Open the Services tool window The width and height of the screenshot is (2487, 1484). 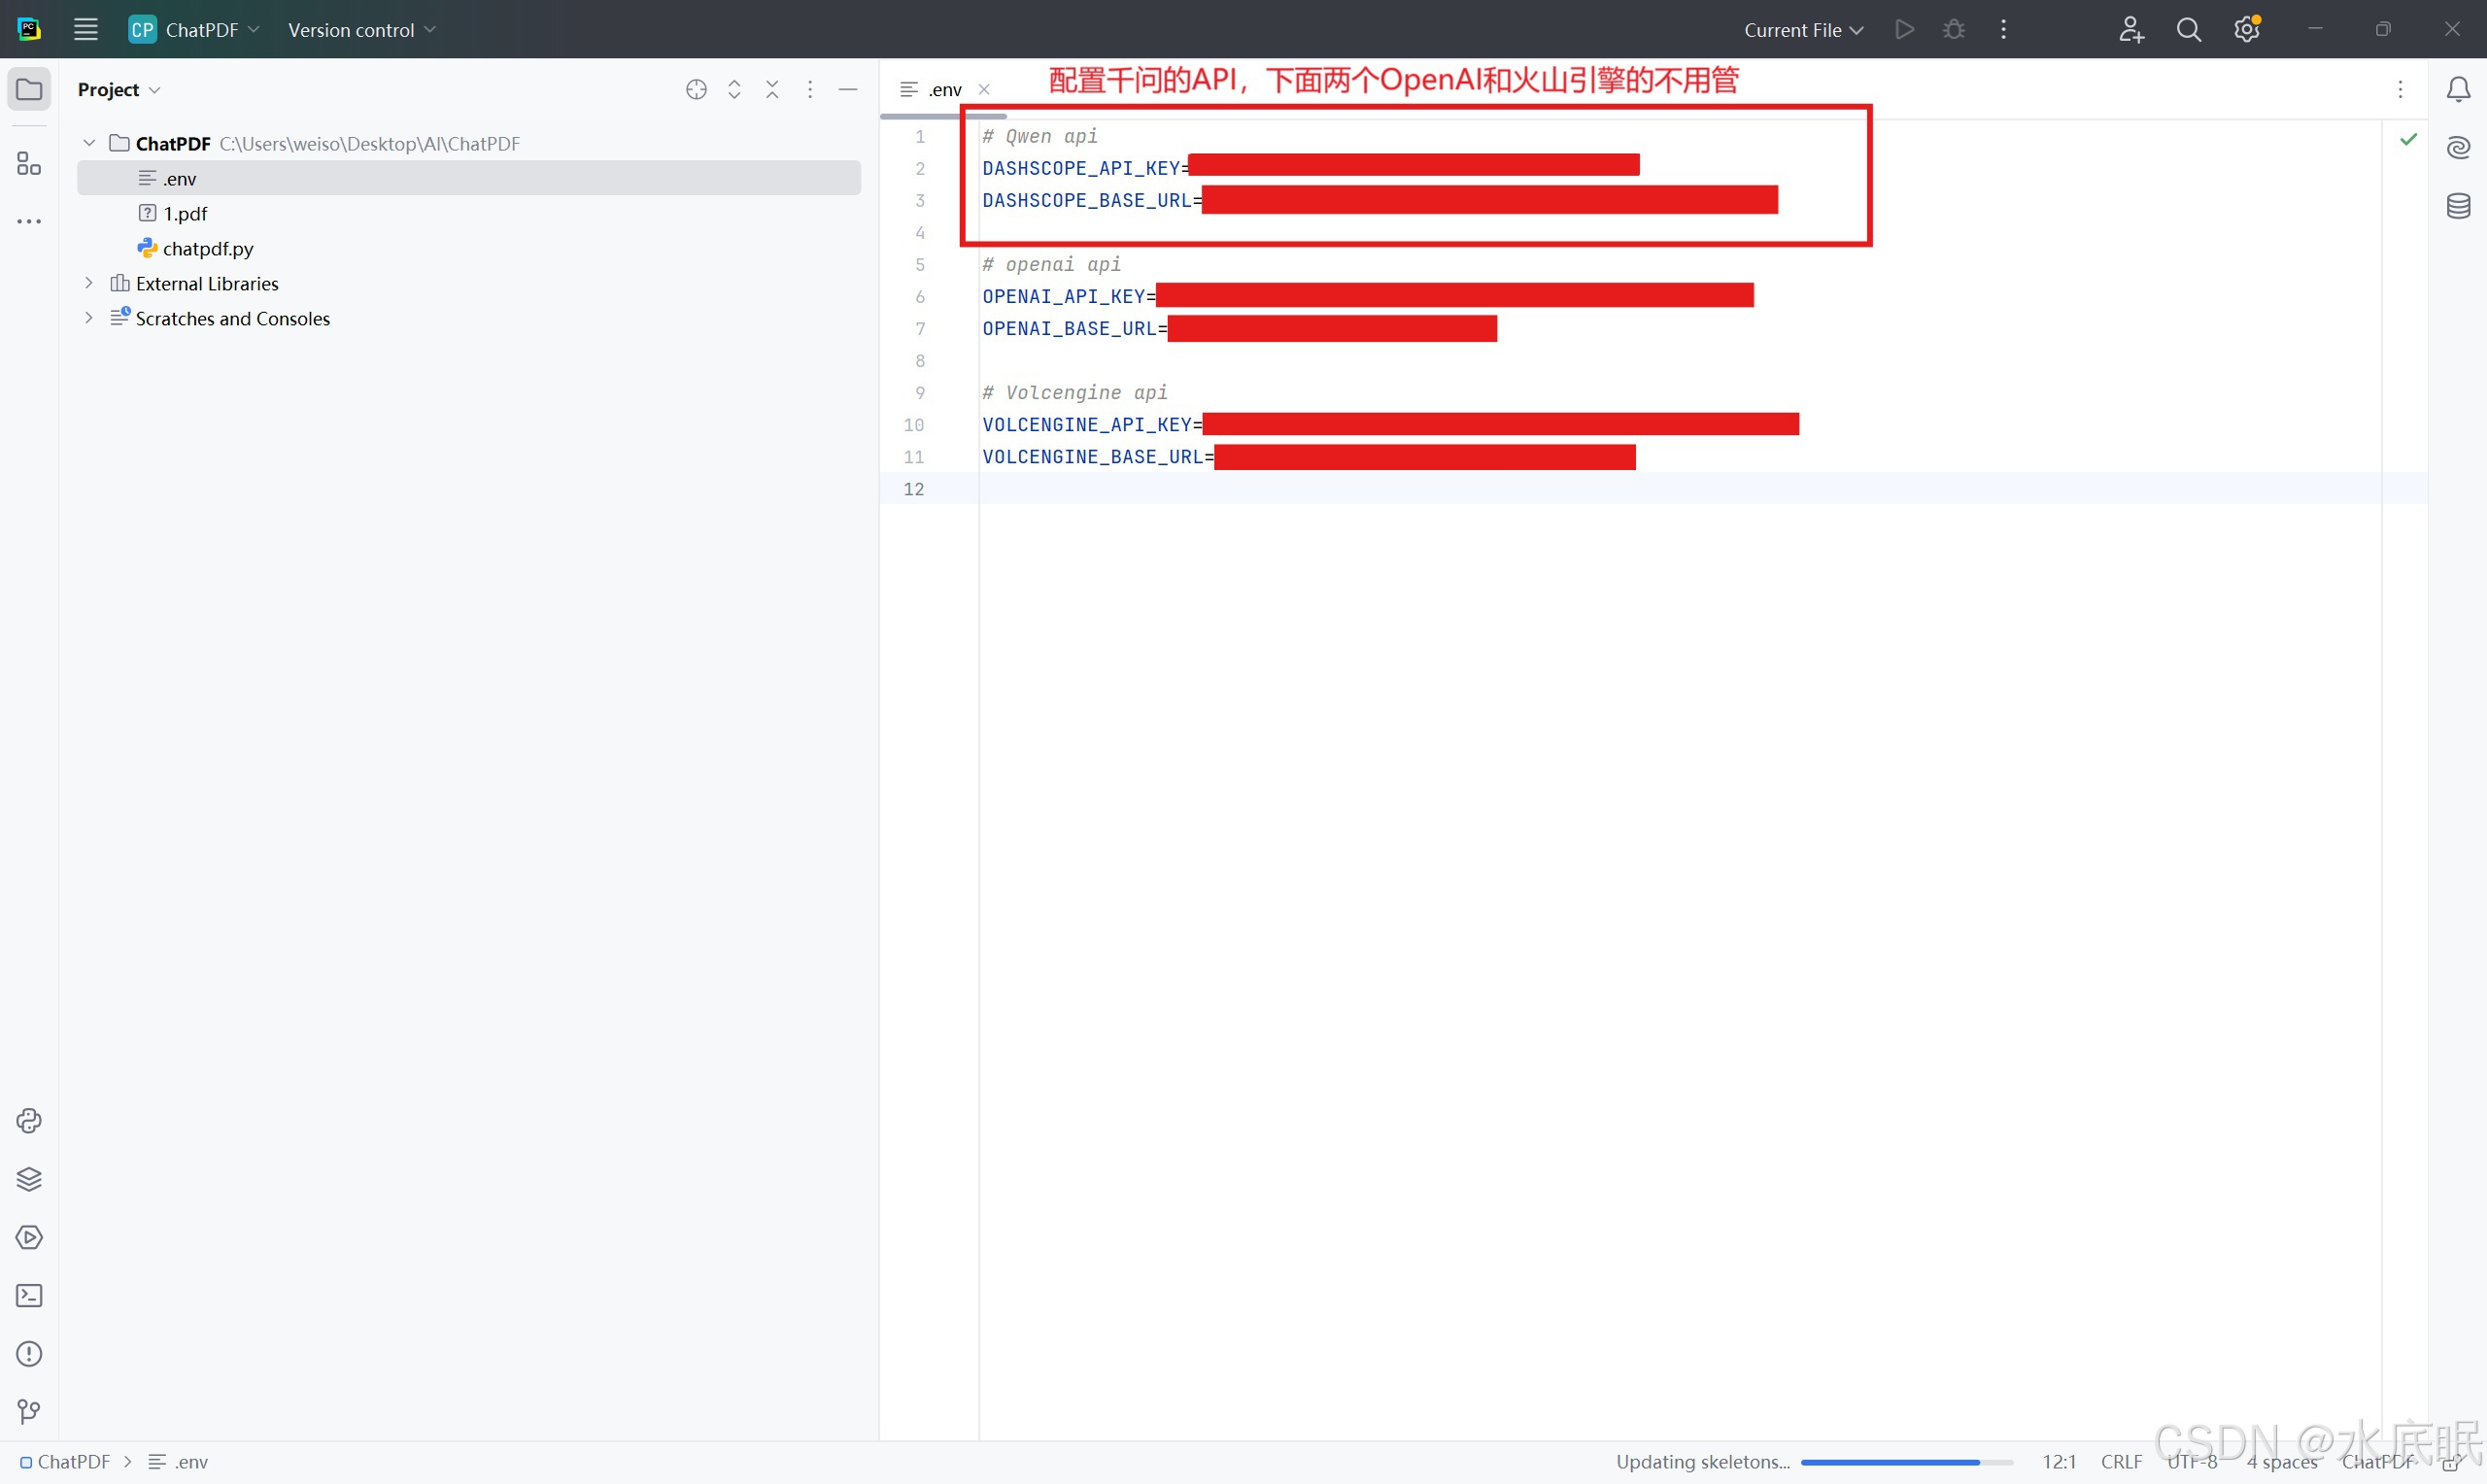tap(29, 1237)
